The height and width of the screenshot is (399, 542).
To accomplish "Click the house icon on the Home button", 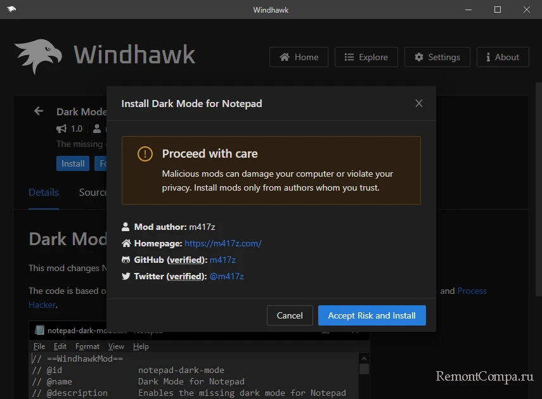I will point(285,57).
